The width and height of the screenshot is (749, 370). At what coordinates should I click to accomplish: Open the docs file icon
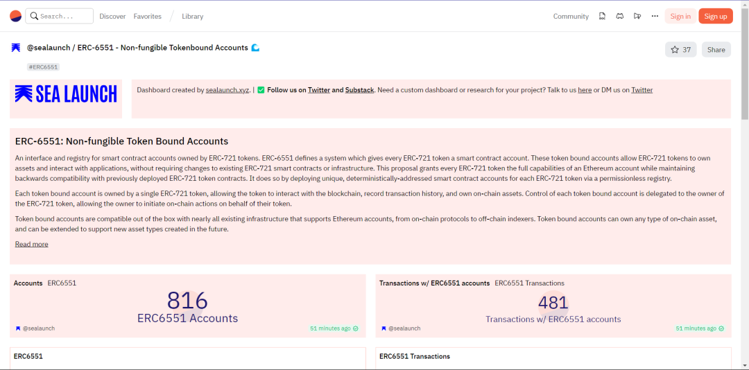603,16
